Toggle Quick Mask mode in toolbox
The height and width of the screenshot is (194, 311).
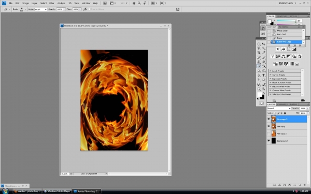(261, 103)
